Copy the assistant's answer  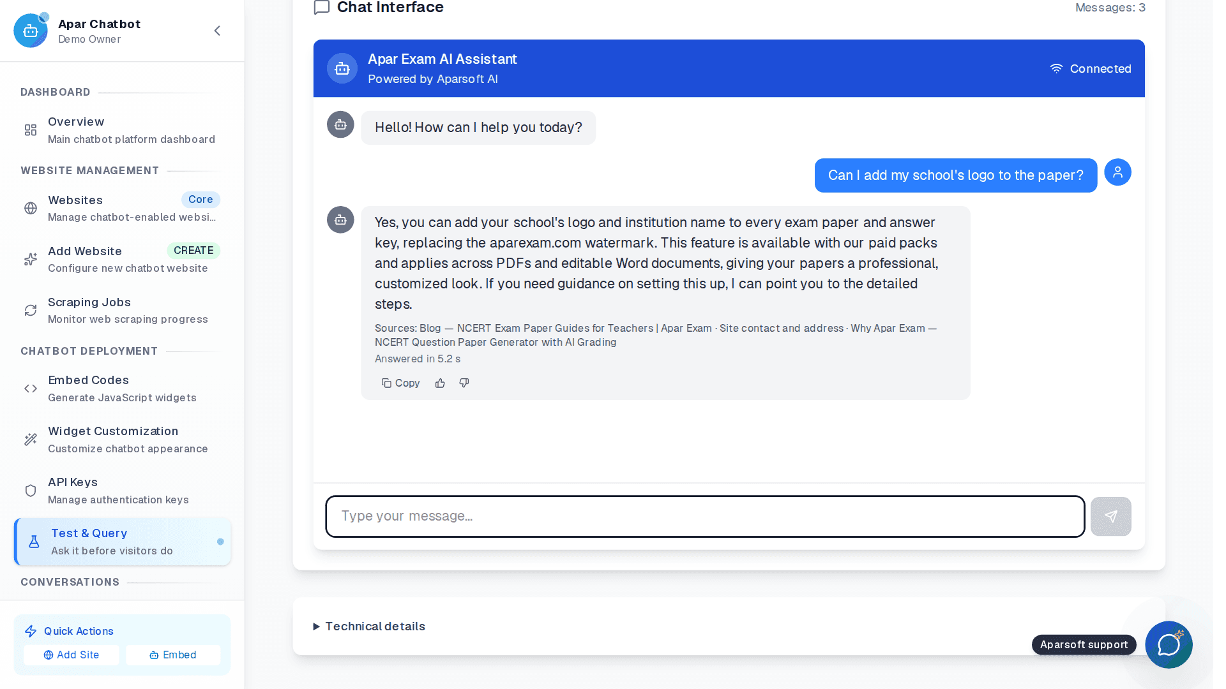400,383
